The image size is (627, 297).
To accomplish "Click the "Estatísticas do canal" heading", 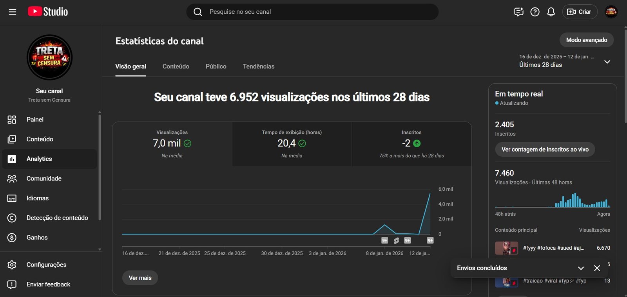I will coord(159,41).
